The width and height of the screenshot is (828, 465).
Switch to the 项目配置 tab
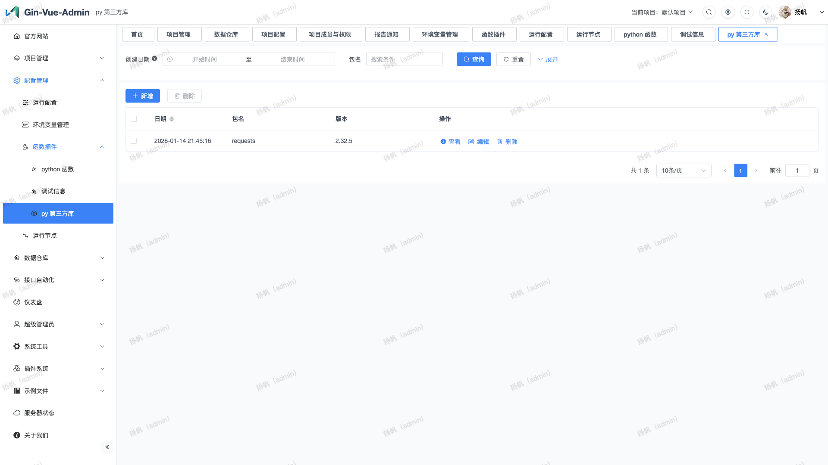273,34
